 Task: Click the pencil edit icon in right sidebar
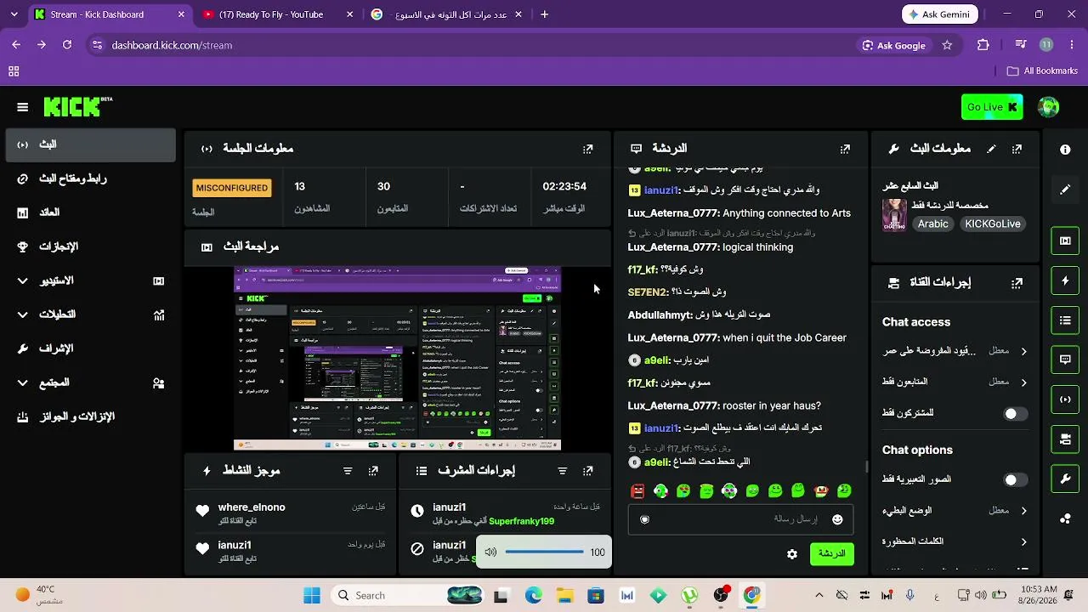tap(1065, 190)
